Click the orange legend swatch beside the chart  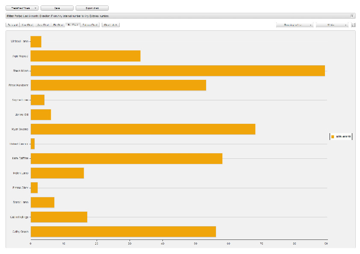click(332, 137)
